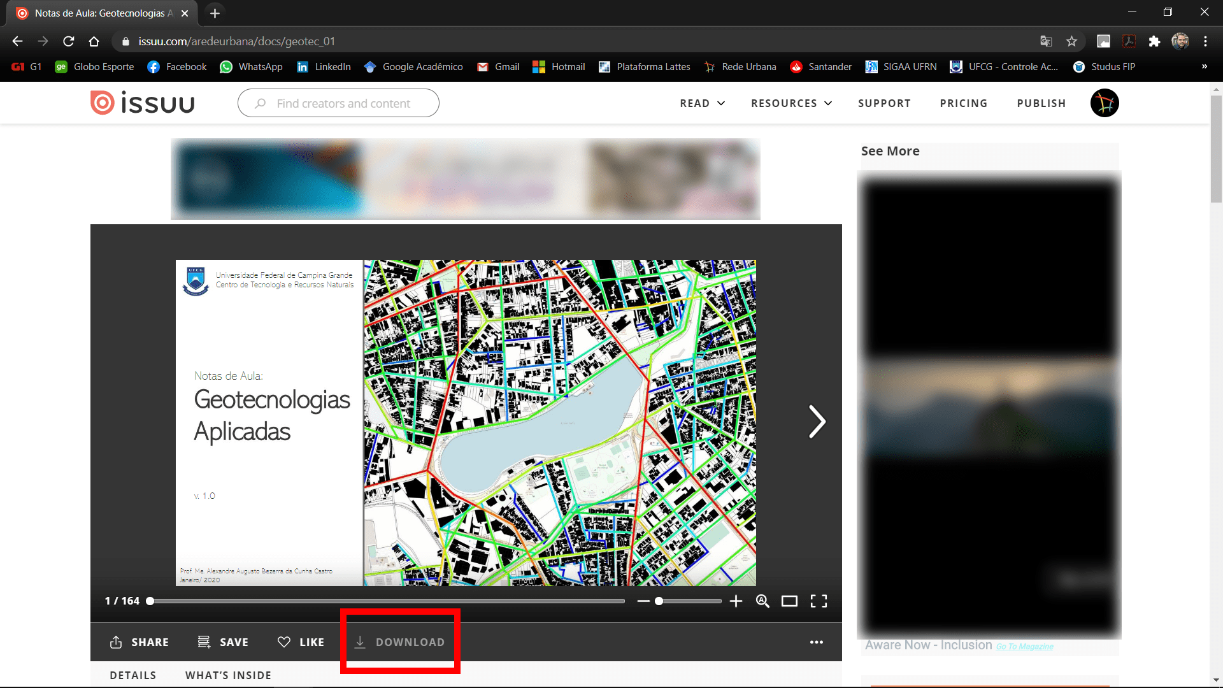
Task: Open the more options ellipsis menu
Action: click(817, 642)
